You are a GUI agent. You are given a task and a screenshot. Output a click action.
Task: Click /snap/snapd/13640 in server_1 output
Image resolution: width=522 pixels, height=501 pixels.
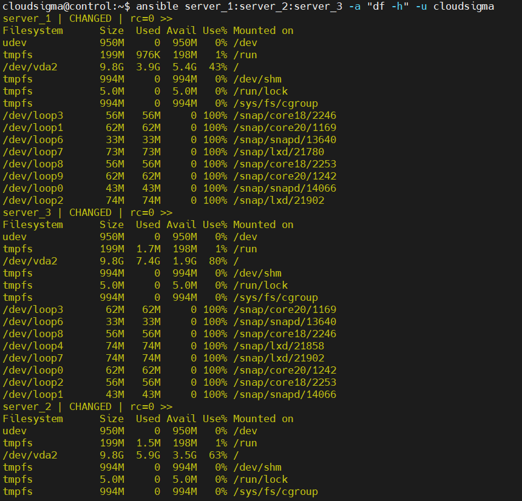coord(285,140)
